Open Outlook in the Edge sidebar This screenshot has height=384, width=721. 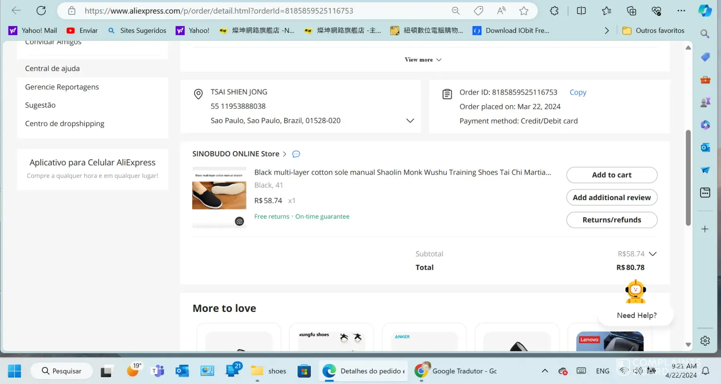pos(705,148)
